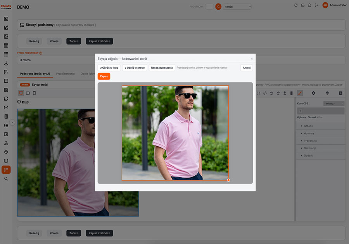Screen dimensions: 349x244
Task: Click the man's photo in crop frame
Action: (x=175, y=133)
